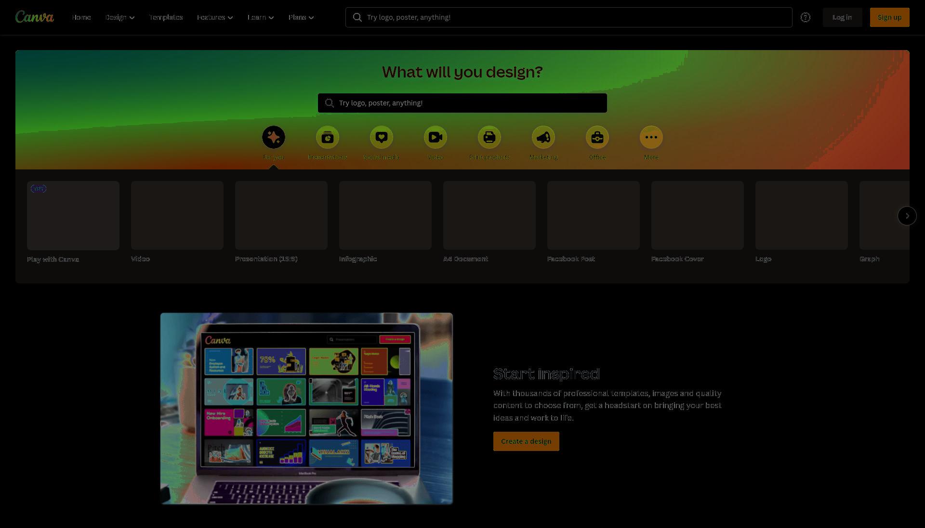
Task: Click the Sign up button
Action: (889, 17)
